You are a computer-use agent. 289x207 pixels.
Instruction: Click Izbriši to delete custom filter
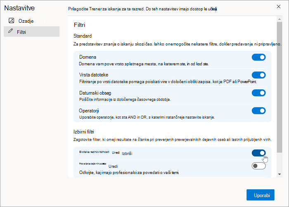coord(127,154)
